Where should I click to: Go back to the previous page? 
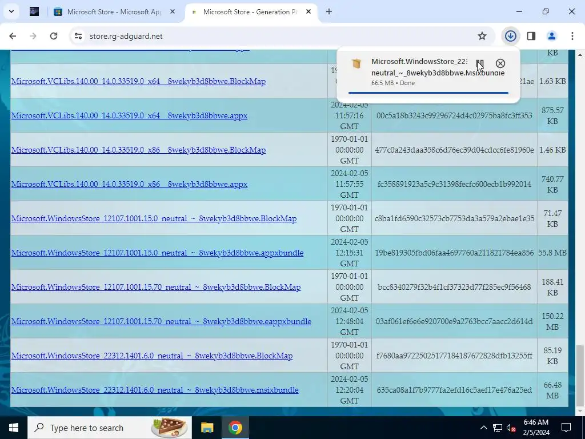(13, 36)
